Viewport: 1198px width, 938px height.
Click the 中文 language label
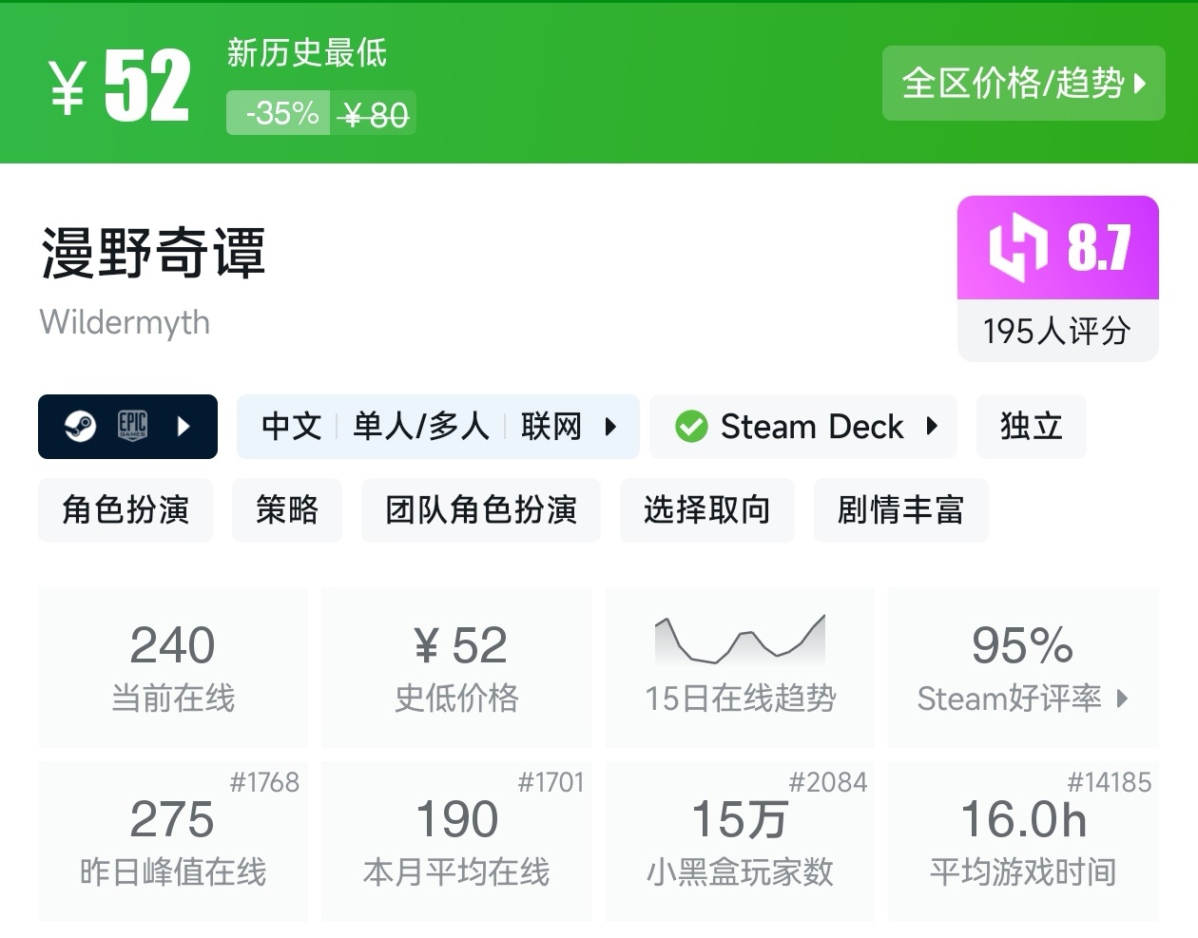292,427
